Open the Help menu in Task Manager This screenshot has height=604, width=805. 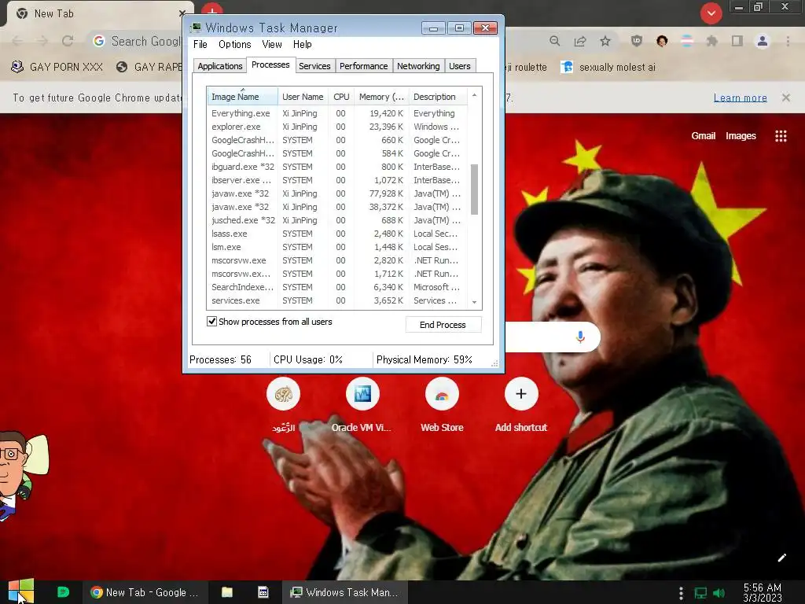tap(303, 45)
